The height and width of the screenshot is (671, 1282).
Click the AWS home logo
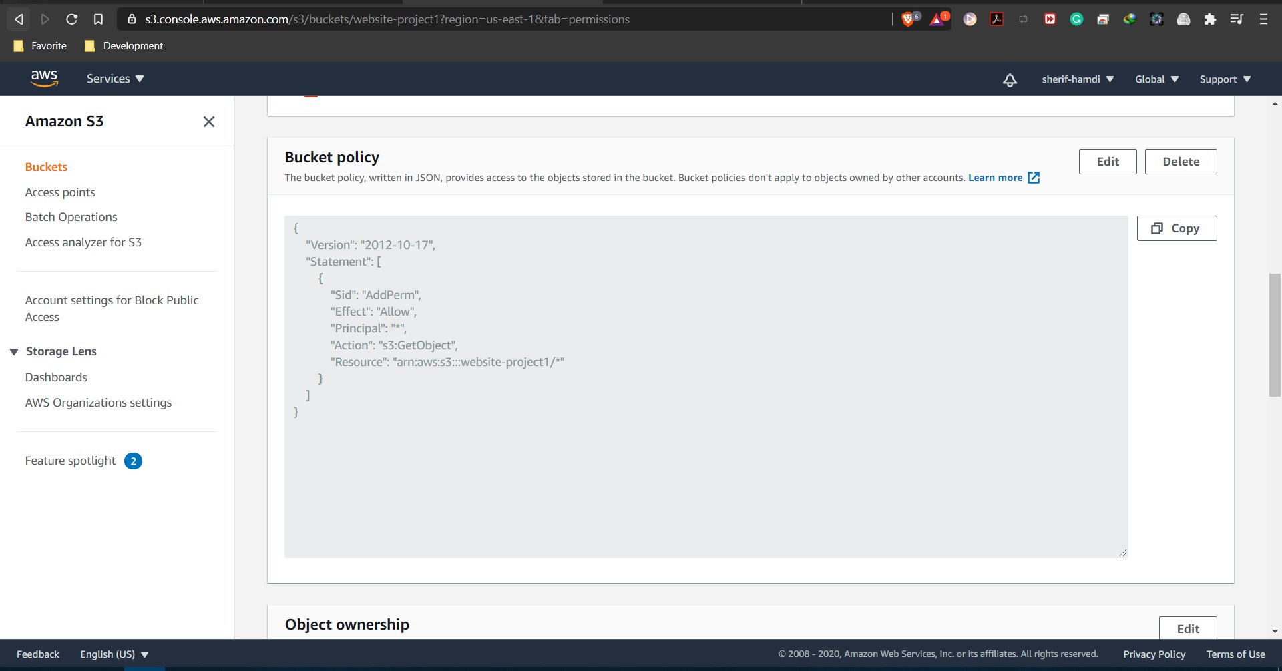click(x=44, y=78)
